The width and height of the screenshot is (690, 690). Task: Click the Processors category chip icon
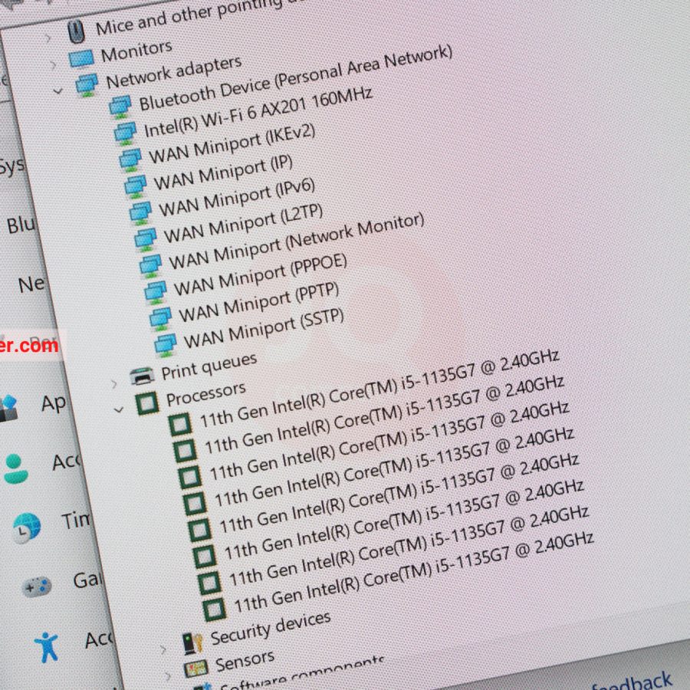click(147, 402)
